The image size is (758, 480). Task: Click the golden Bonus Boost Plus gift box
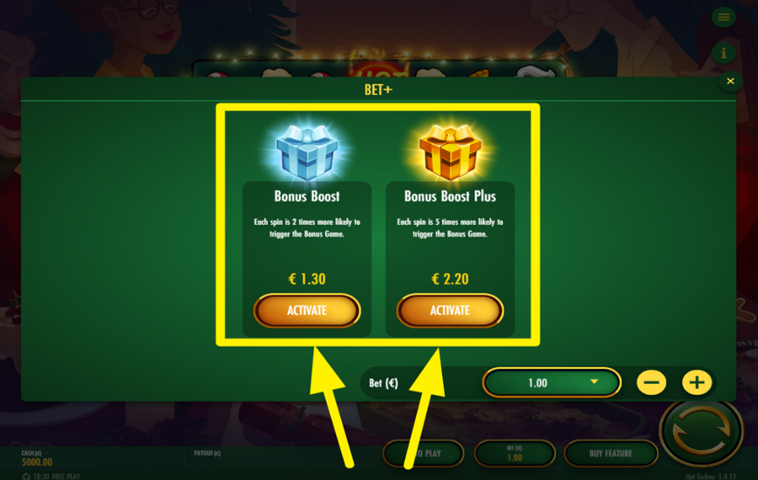click(x=450, y=151)
